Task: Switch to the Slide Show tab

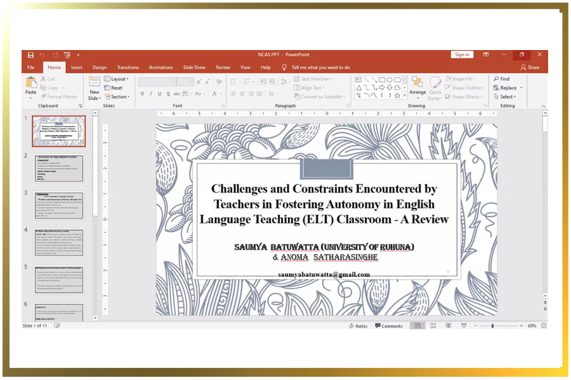Action: tap(194, 67)
